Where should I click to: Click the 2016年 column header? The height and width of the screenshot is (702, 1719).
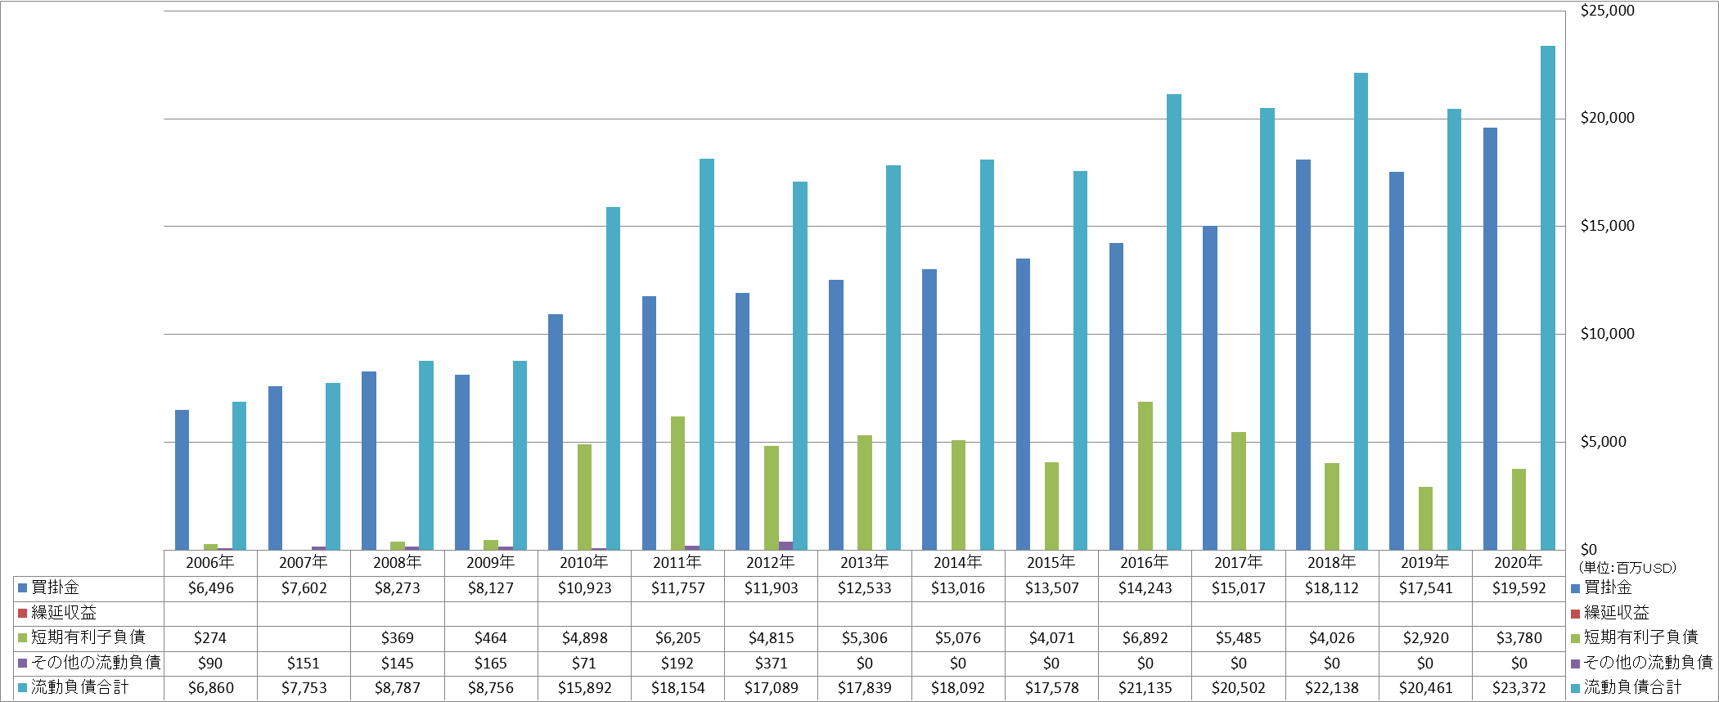(x=1145, y=563)
